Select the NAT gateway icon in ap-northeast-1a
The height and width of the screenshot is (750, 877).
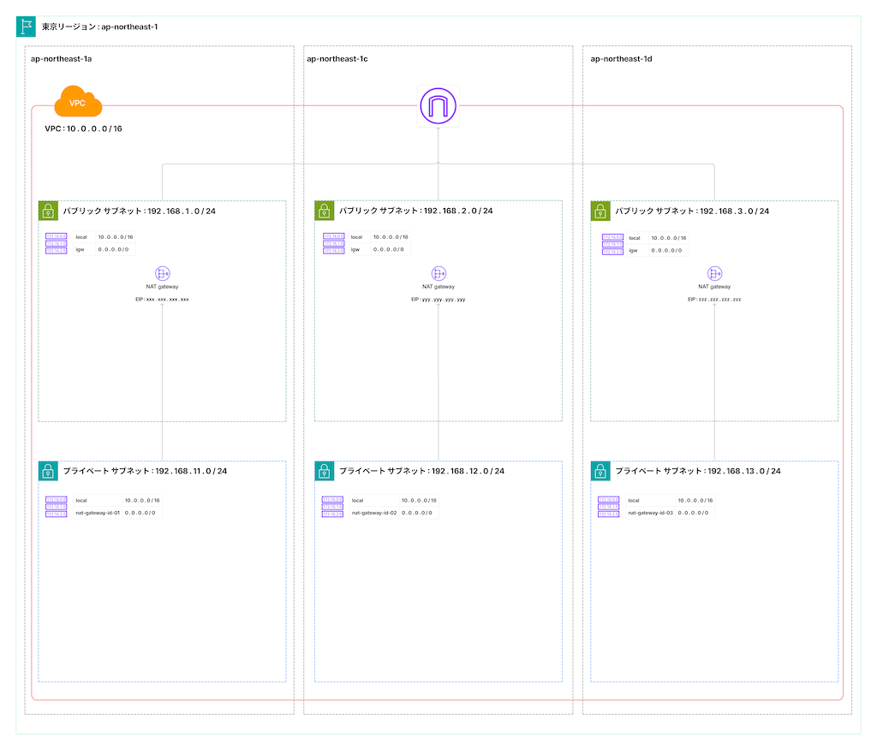point(162,273)
